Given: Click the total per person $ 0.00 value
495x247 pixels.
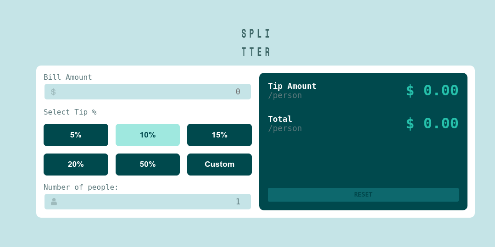Looking at the screenshot, I should (432, 123).
